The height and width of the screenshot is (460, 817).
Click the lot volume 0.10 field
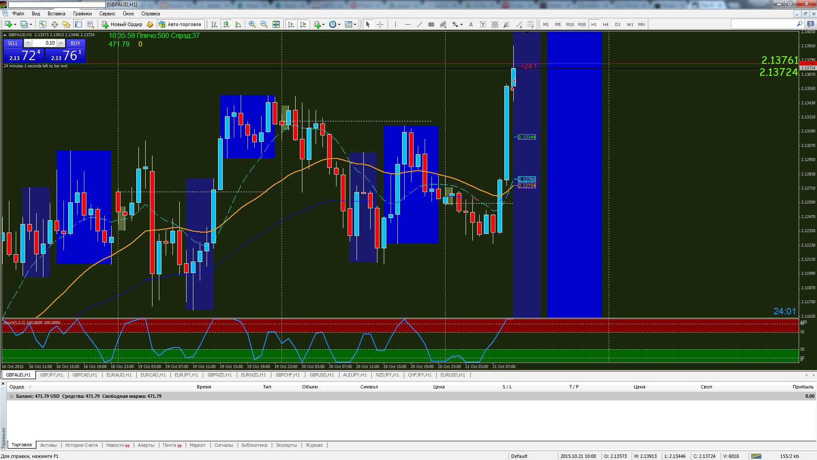45,43
